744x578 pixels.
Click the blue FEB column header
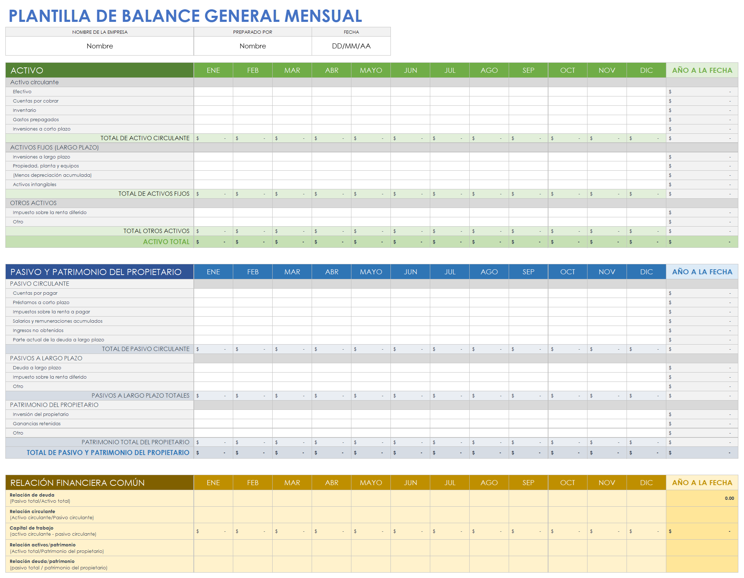tap(253, 272)
